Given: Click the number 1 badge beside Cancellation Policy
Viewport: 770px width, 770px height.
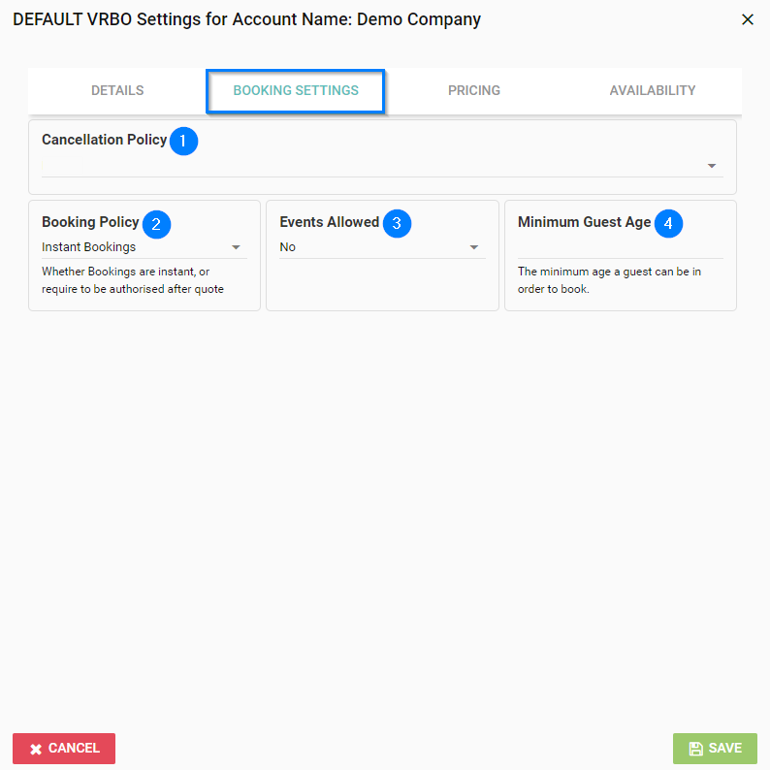Looking at the screenshot, I should click(183, 142).
